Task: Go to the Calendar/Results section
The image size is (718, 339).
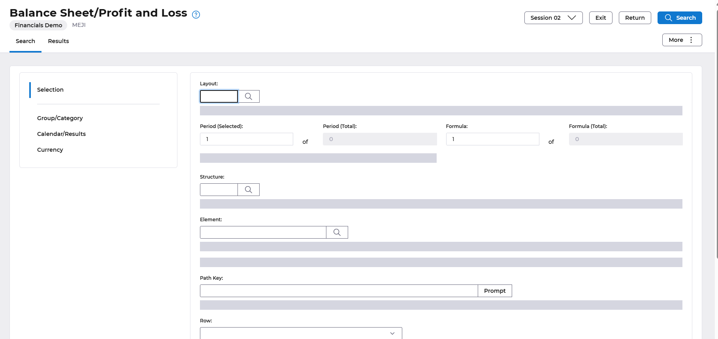Action: pos(61,134)
